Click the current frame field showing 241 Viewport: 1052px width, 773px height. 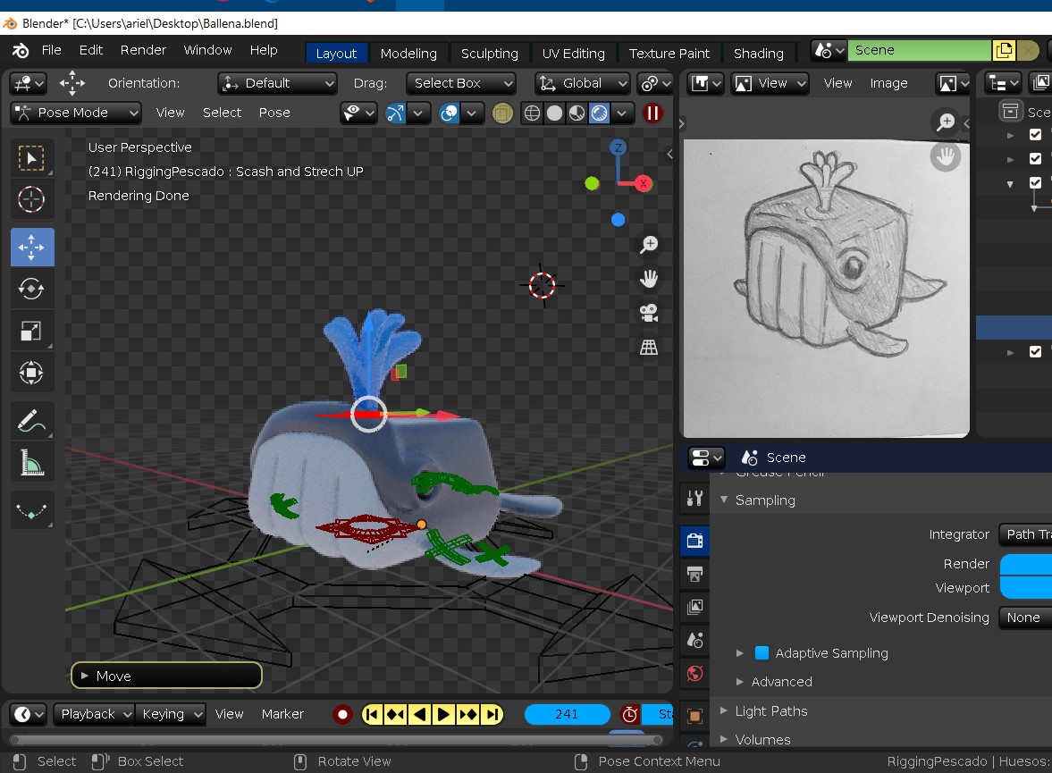[x=567, y=714]
